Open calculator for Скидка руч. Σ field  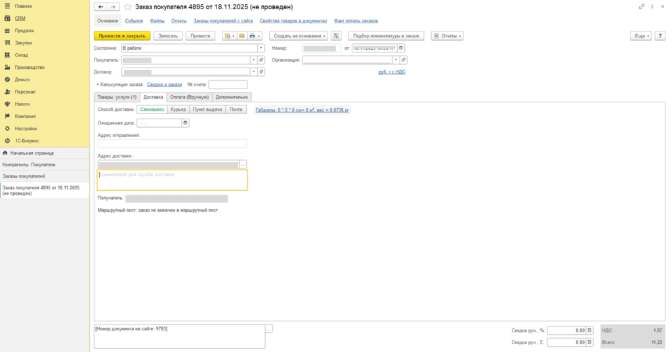[x=590, y=343]
